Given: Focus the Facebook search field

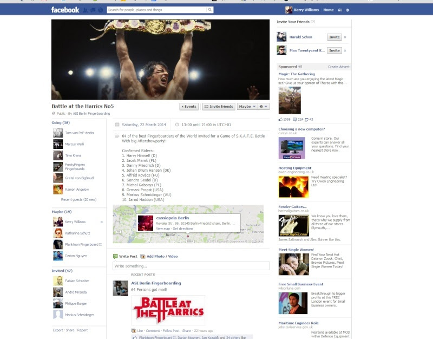Looking at the screenshot, I should [157, 10].
